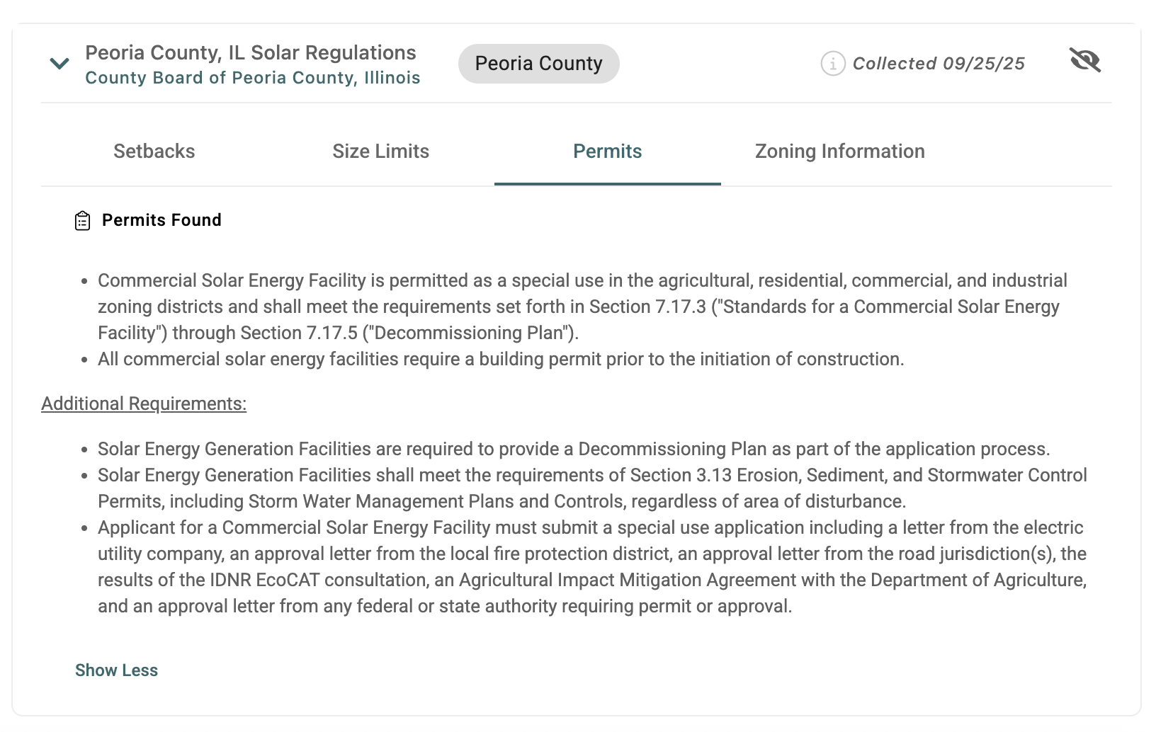Click the Show Less link
Screen dimensions: 1156x732
[116, 670]
